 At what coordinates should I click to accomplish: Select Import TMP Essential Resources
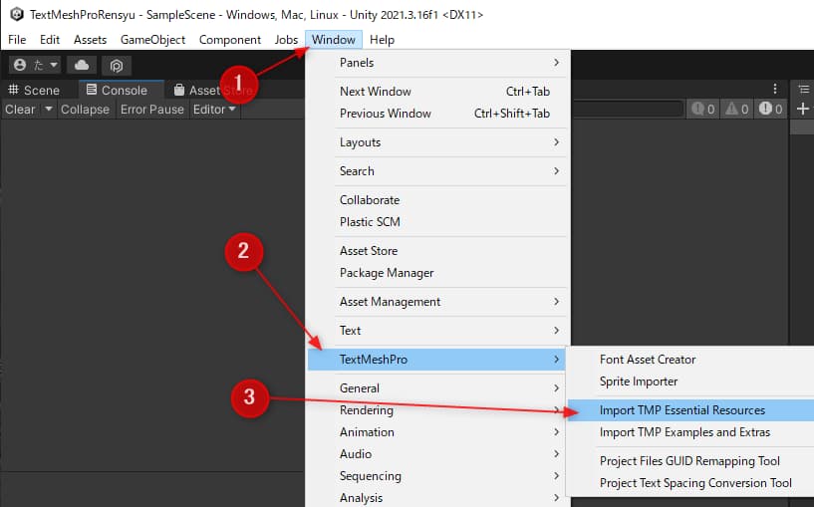682,410
